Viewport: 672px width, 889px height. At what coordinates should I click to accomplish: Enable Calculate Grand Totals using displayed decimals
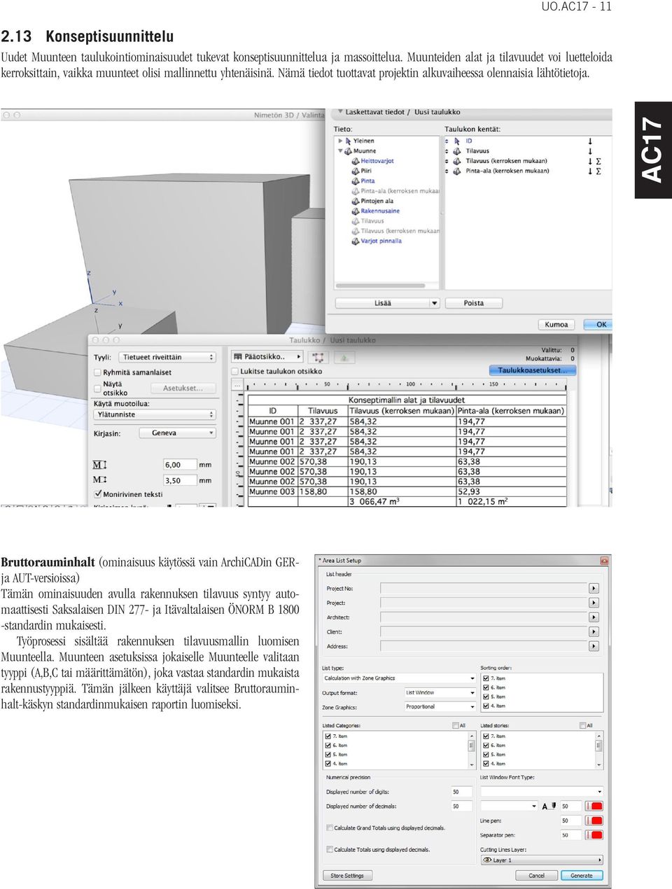pyautogui.click(x=330, y=828)
